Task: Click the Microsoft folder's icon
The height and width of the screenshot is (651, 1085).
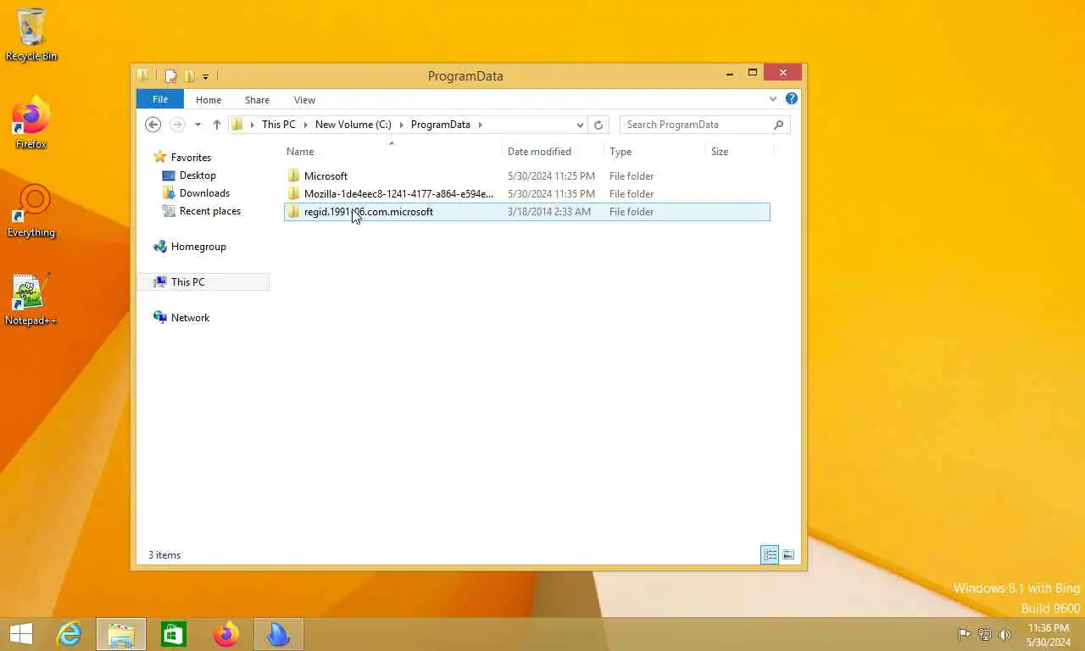Action: coord(293,176)
